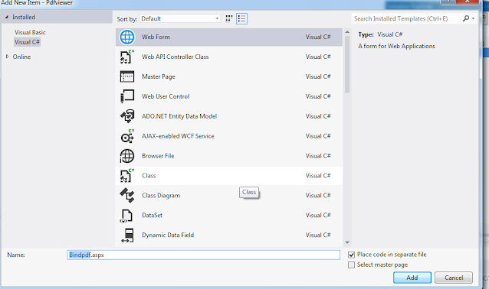Select Dynamic Data Field template name
489x289 pixels.
[x=168, y=235]
